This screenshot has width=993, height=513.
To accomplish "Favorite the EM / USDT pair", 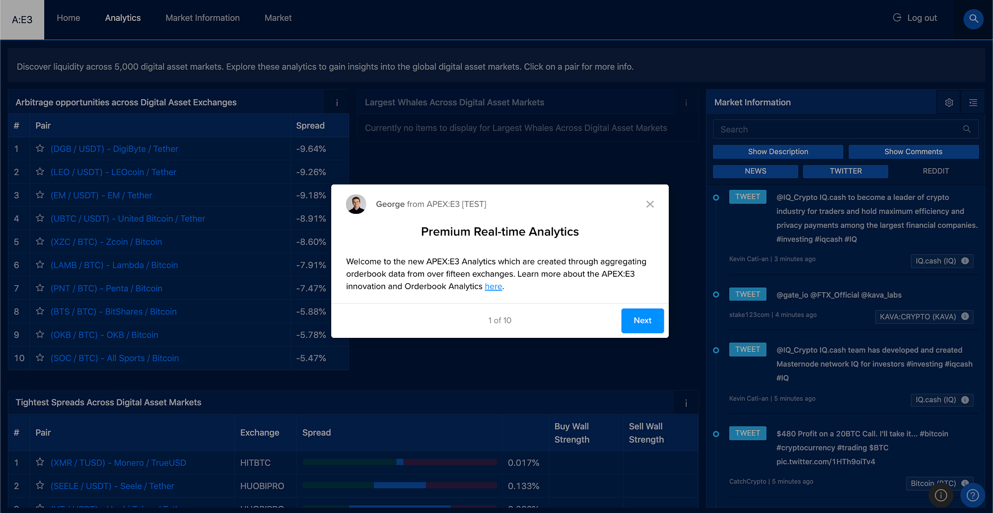I will tap(40, 195).
